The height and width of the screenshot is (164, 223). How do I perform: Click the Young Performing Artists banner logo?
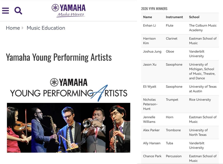(x=68, y=89)
